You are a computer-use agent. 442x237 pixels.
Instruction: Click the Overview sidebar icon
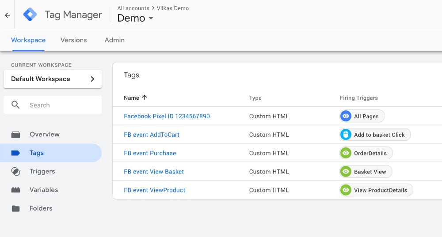point(15,135)
